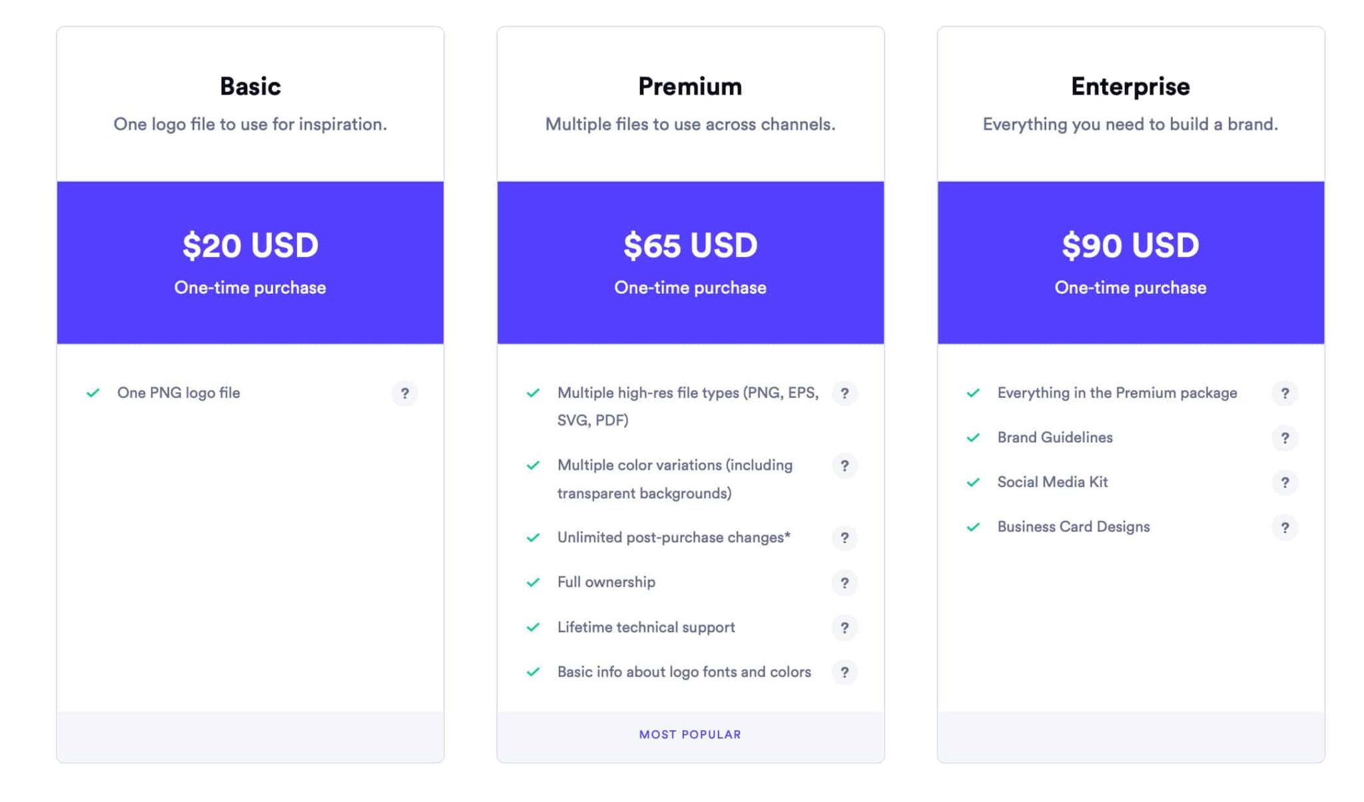Open help for Unlimited post-purchase changes

(x=845, y=538)
